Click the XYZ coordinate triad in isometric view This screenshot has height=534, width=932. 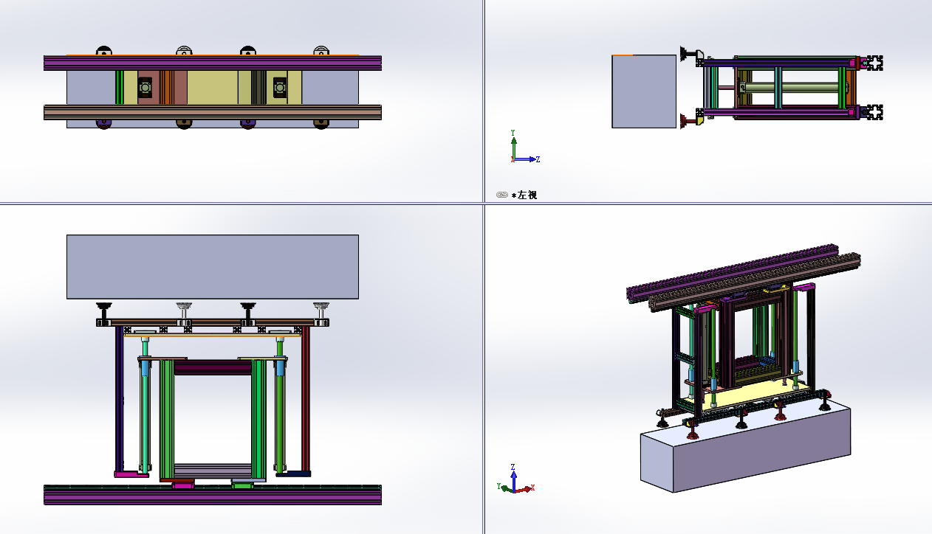point(515,479)
